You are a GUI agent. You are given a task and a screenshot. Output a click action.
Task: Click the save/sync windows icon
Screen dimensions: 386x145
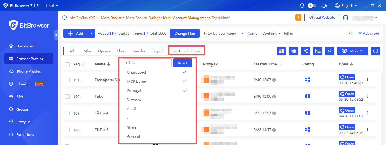pyautogui.click(x=293, y=51)
